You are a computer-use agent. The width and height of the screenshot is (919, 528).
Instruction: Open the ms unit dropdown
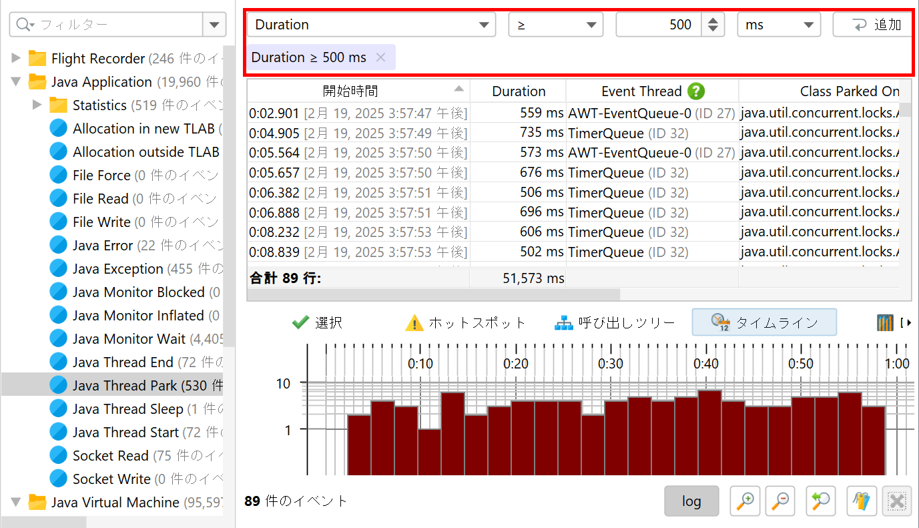click(x=809, y=25)
